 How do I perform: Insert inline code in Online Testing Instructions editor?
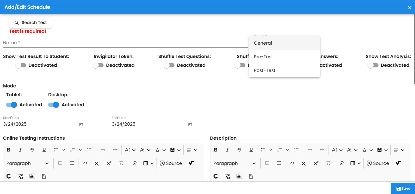(85, 163)
